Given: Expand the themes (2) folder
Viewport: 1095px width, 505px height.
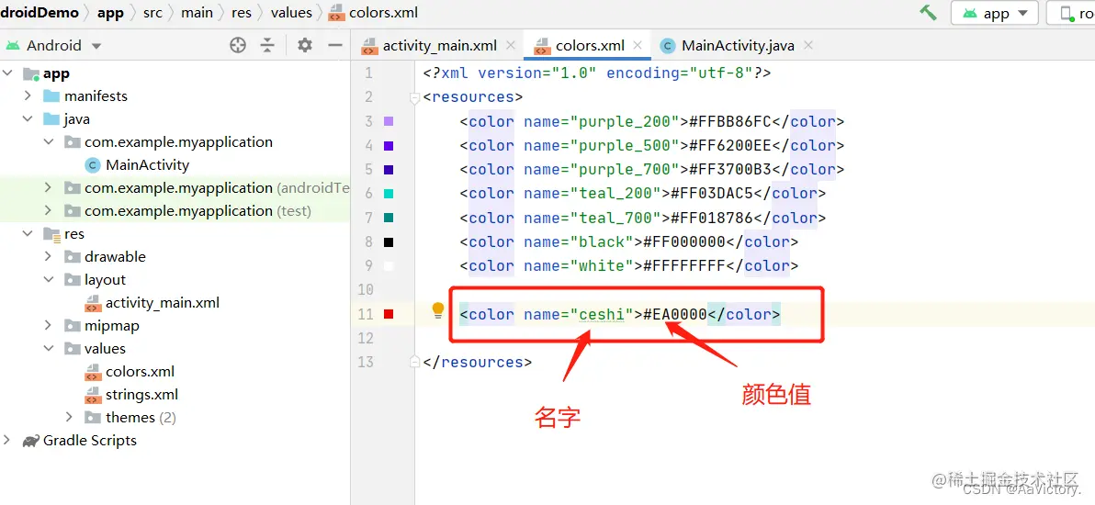Looking at the screenshot, I should click(x=68, y=417).
